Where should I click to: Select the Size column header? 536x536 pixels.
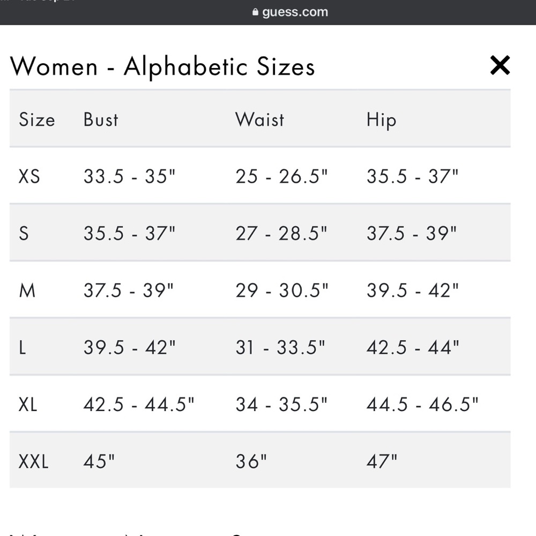coord(37,120)
